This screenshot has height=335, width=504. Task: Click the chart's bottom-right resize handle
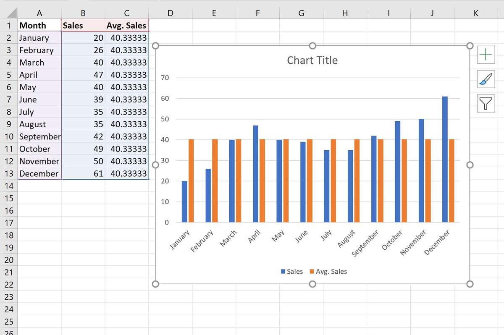pos(470,284)
